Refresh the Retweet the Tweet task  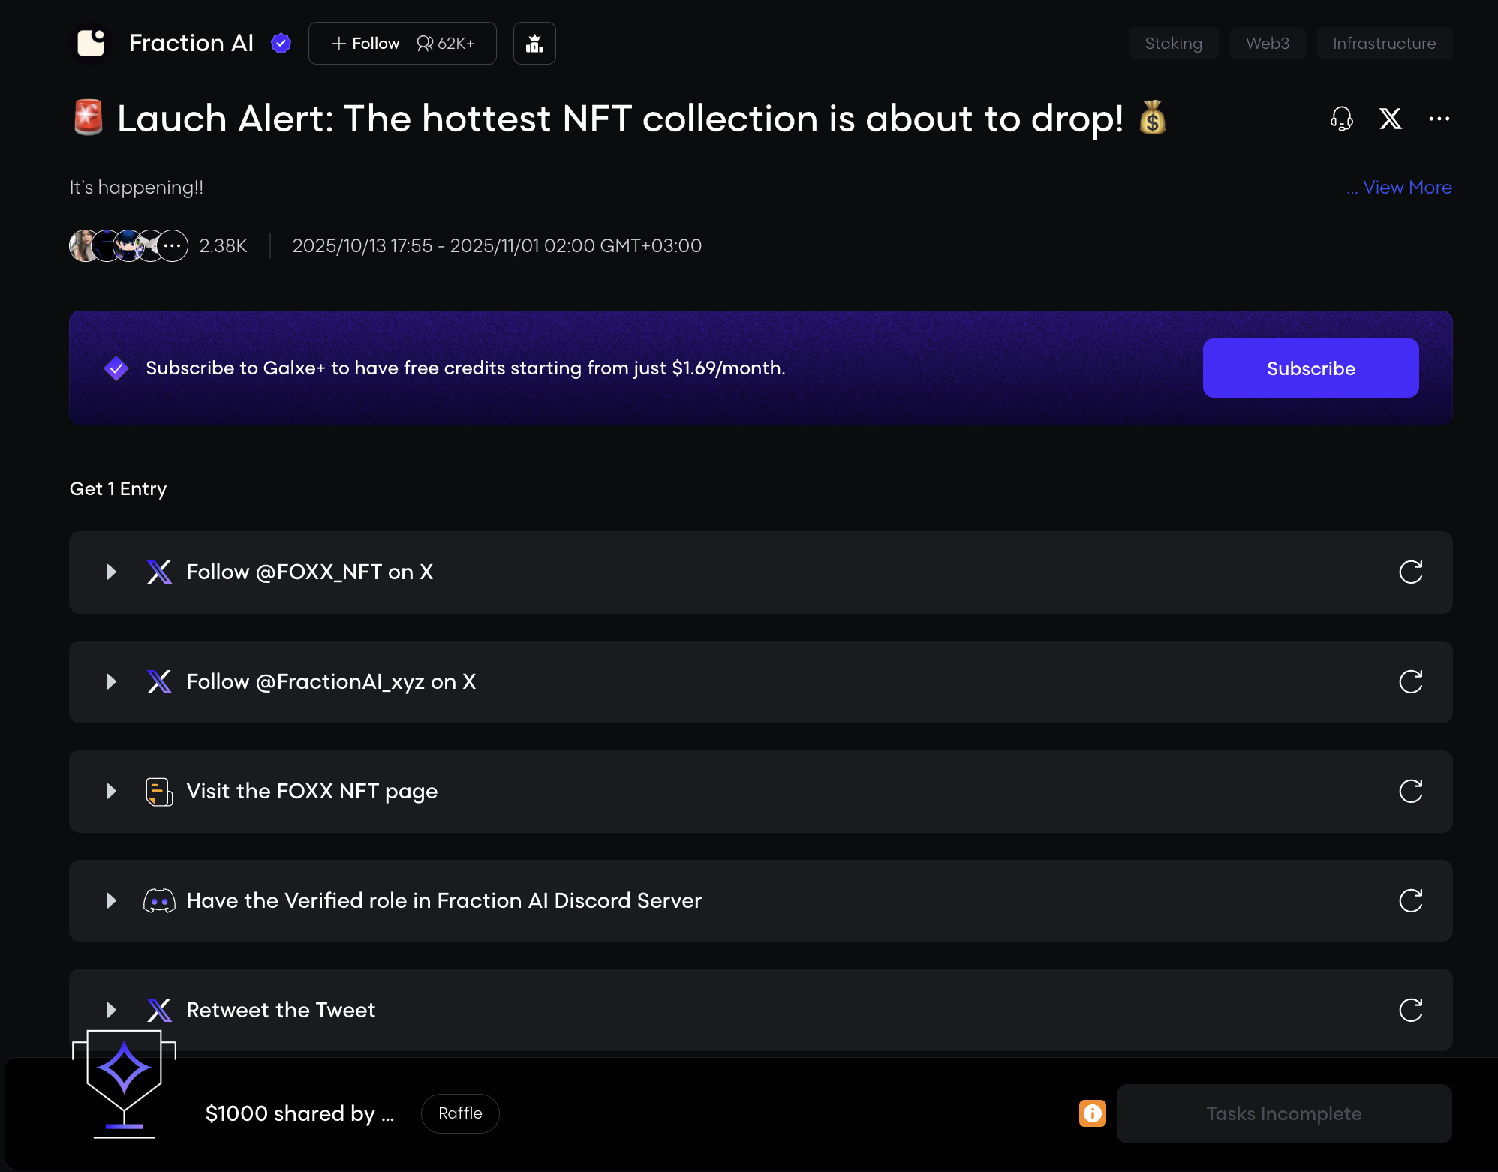pos(1410,1011)
